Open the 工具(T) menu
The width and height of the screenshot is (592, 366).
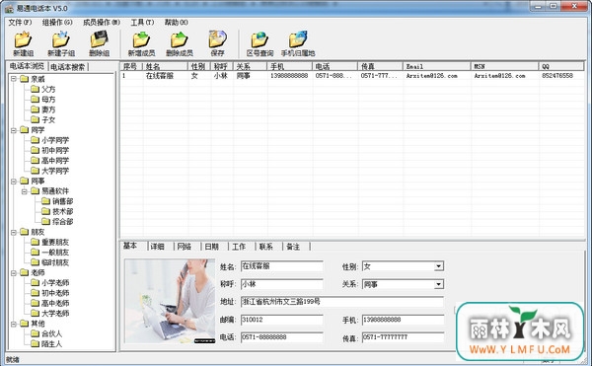[x=142, y=23]
